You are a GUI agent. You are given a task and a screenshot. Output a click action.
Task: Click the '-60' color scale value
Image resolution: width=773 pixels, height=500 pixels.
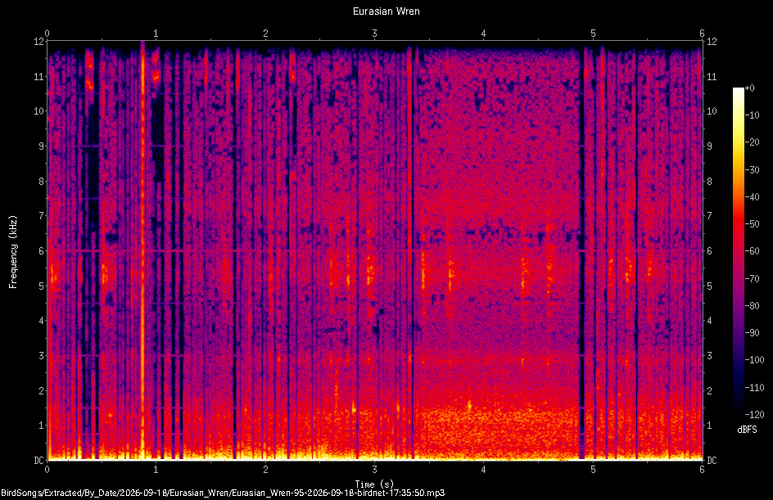753,251
